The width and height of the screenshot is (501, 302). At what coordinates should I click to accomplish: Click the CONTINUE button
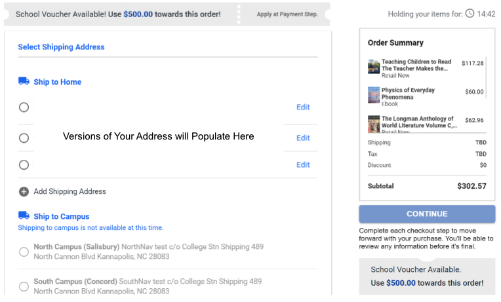427,214
